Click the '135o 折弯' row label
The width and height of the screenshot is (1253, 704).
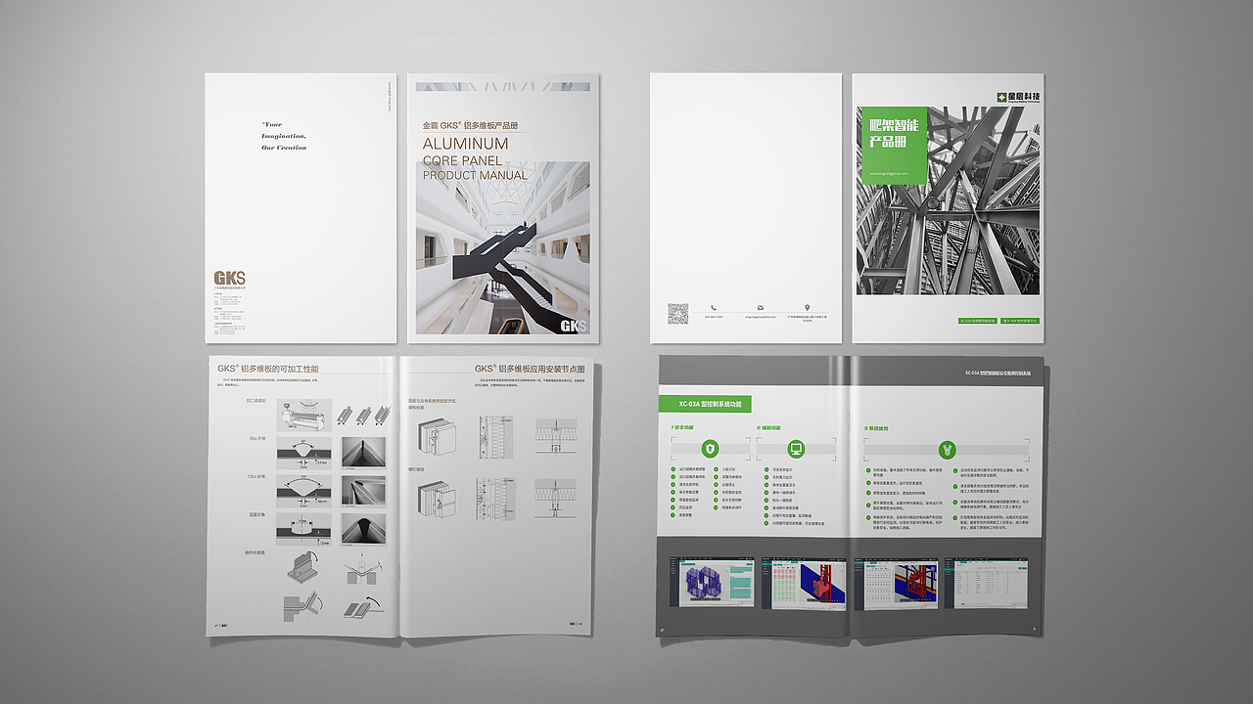coord(257,477)
